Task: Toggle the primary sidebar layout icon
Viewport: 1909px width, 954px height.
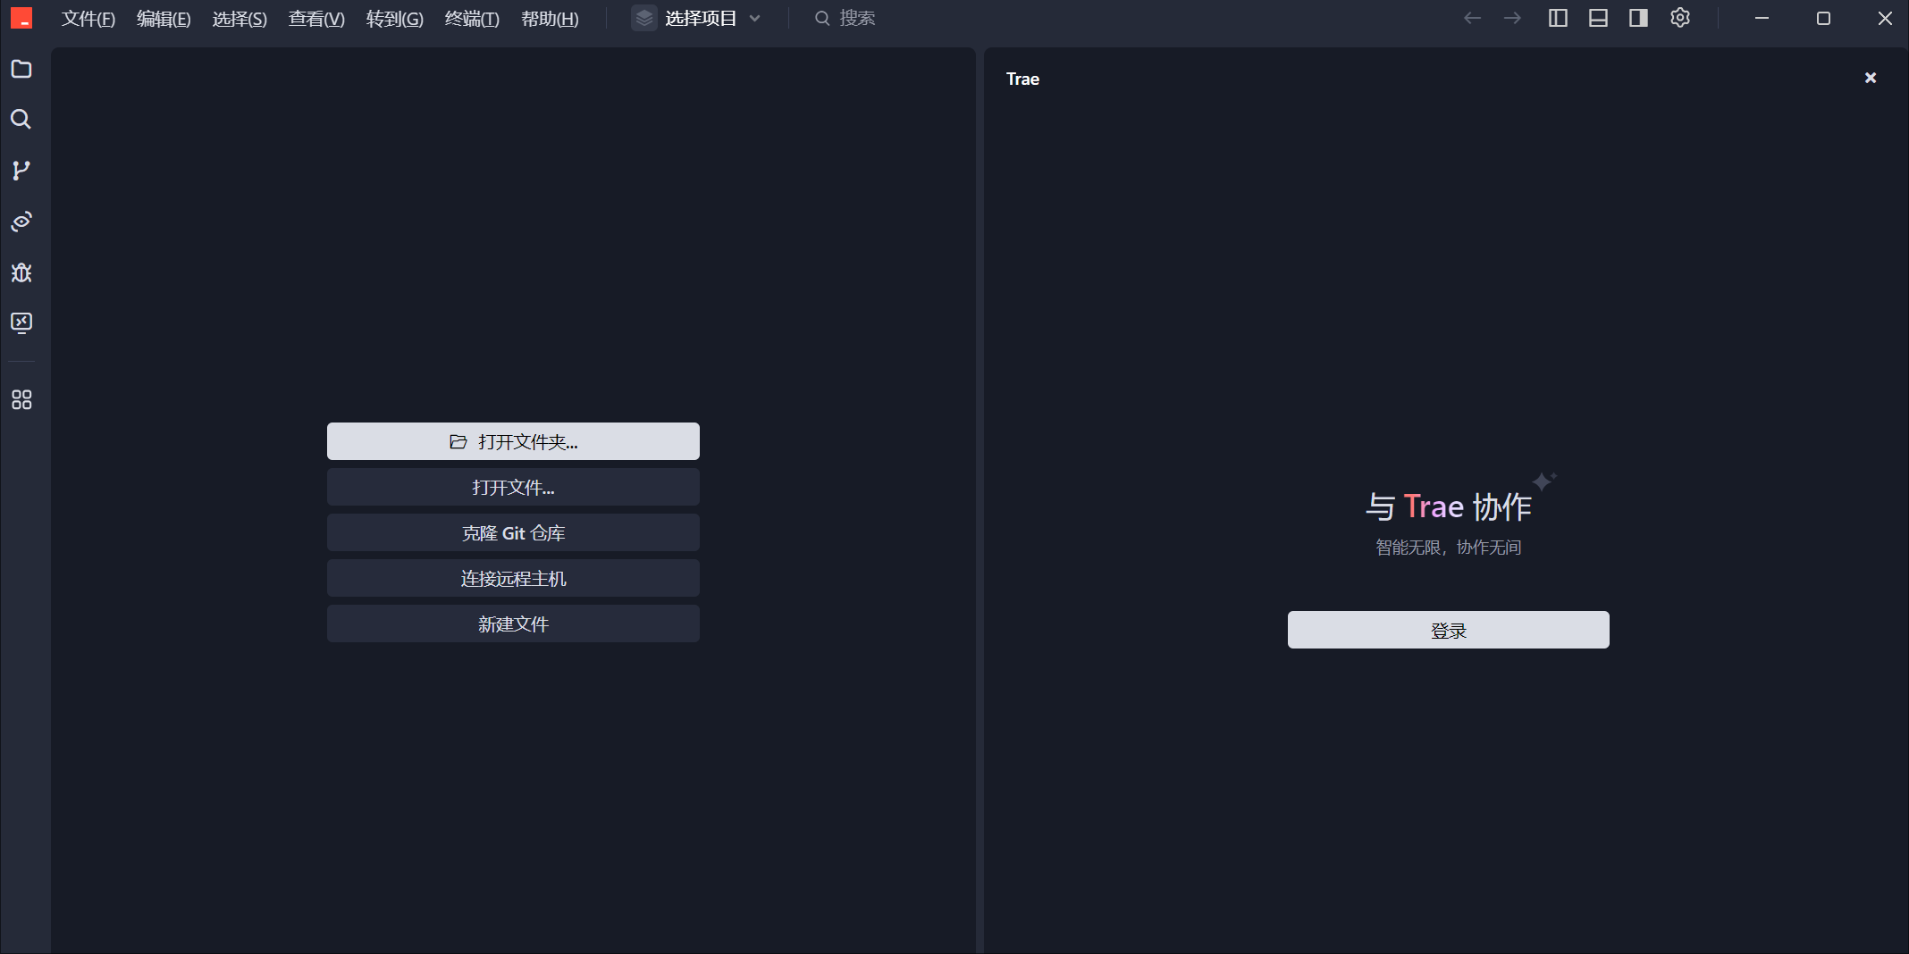Action: click(x=1558, y=18)
